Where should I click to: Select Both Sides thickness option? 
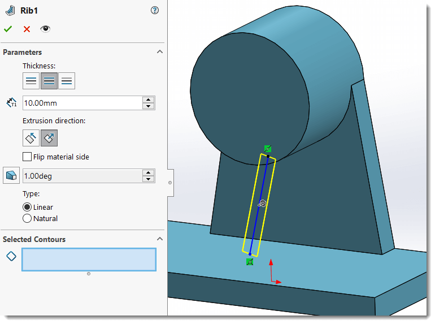point(49,81)
